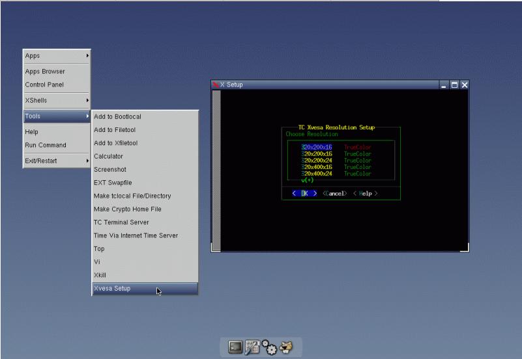Choose Make tclocal File/Directory
Screen dimensions: 522x359
tap(145, 196)
